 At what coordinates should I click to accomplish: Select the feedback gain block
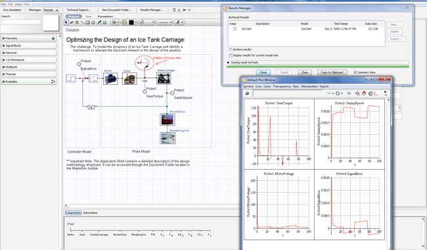pos(91,107)
